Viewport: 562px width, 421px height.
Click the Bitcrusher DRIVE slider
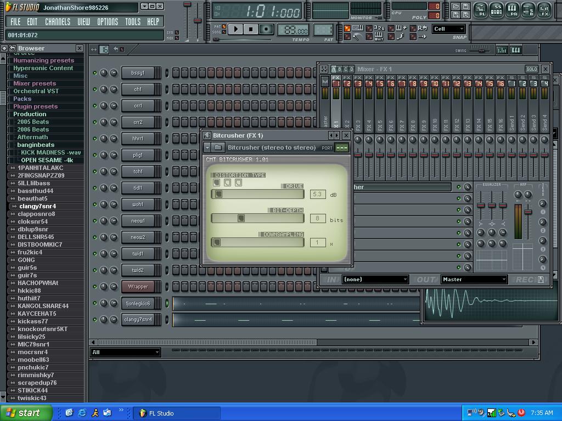(x=257, y=194)
